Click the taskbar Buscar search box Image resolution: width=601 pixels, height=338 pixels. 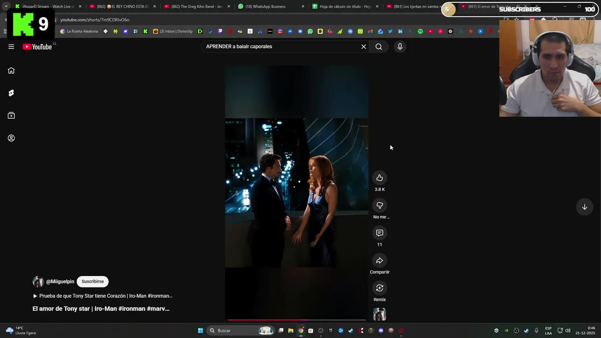point(241,330)
